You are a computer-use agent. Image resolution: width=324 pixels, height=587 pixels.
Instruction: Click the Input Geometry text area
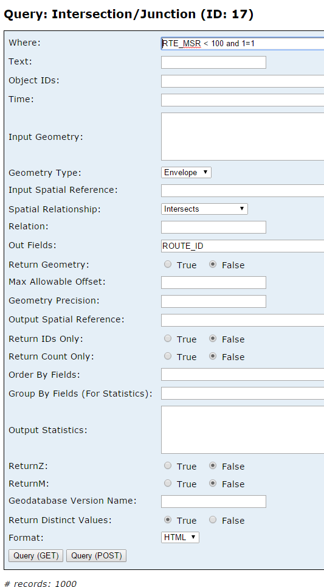click(243, 137)
